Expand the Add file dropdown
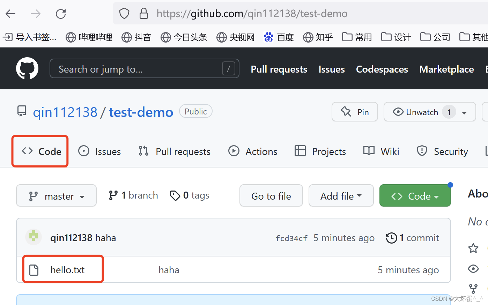 point(341,196)
